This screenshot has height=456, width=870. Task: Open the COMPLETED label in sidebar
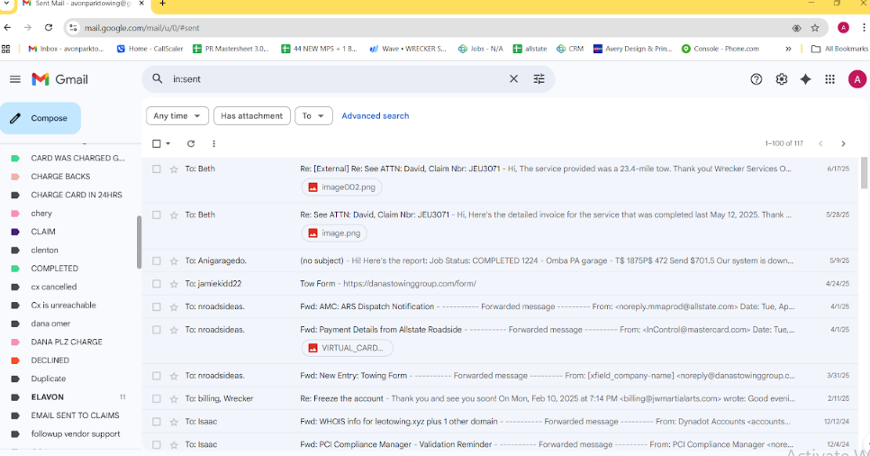coord(54,269)
